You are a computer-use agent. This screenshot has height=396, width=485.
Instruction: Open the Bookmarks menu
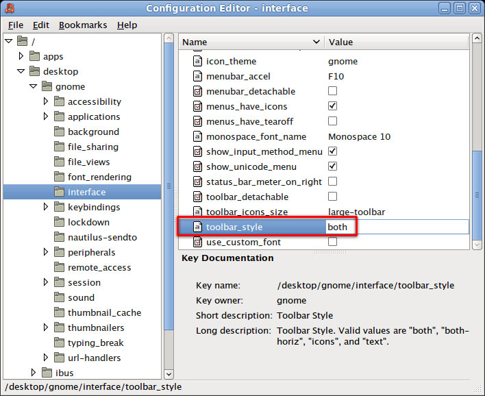pos(83,25)
